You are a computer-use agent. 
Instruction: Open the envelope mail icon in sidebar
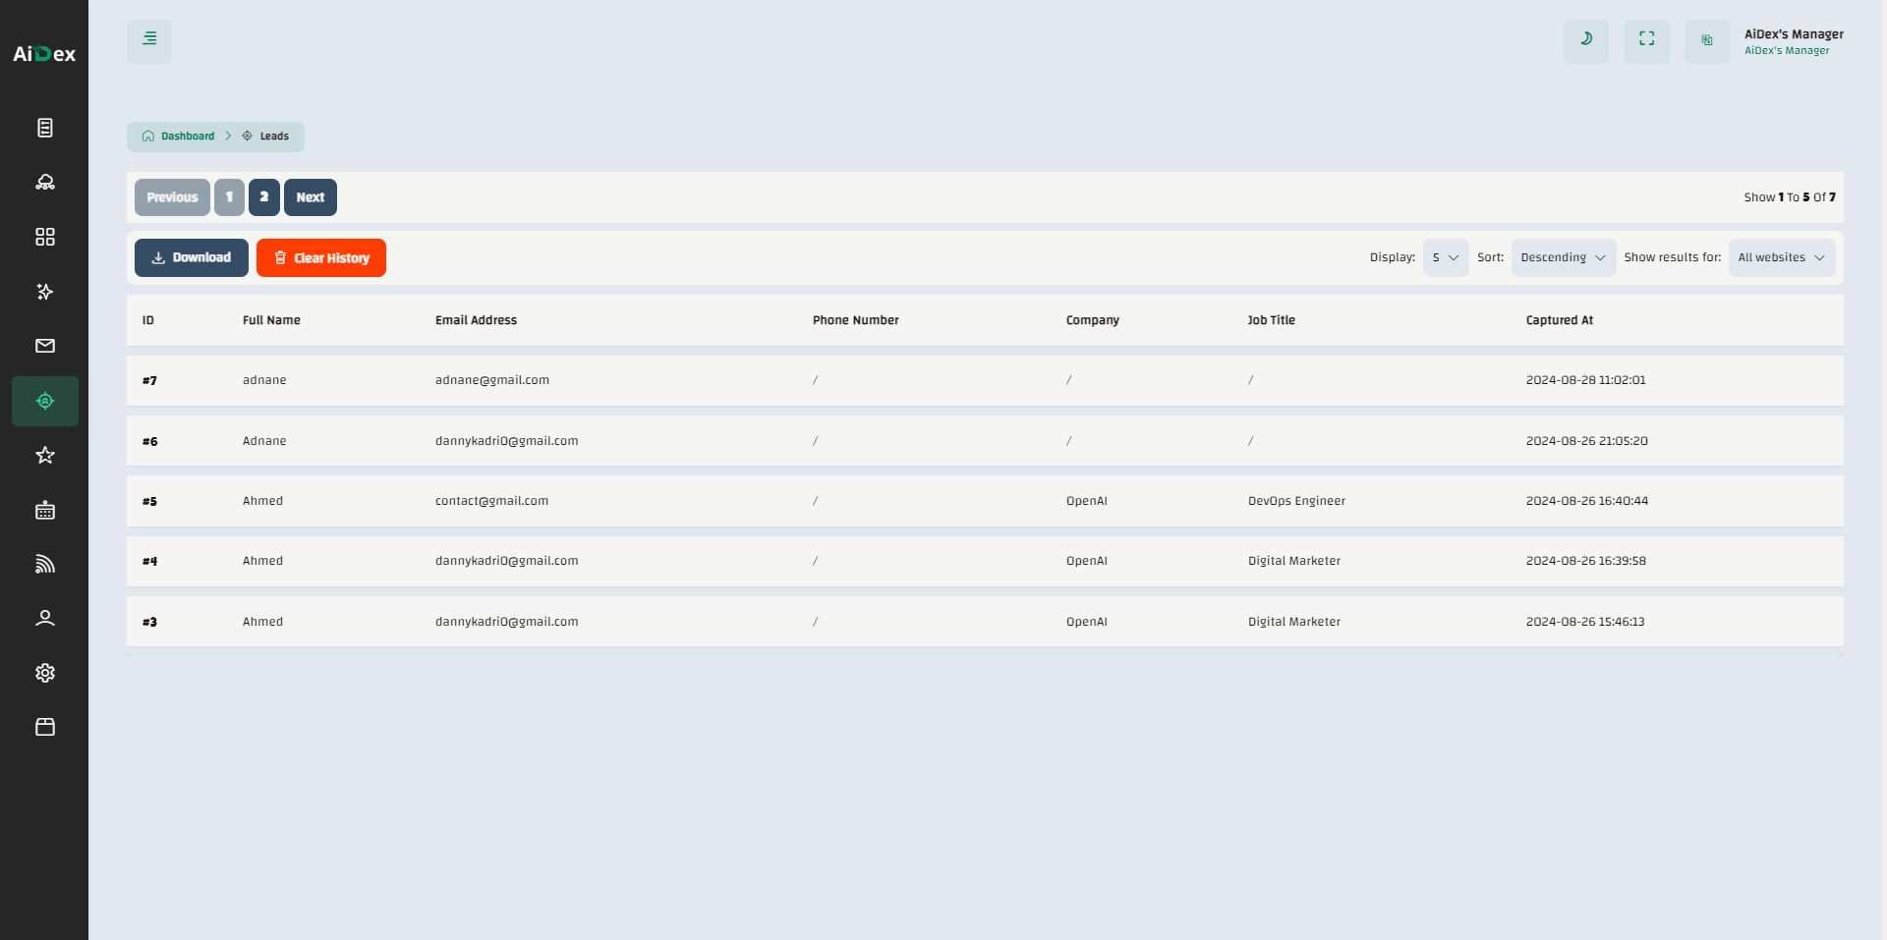pyautogui.click(x=45, y=346)
